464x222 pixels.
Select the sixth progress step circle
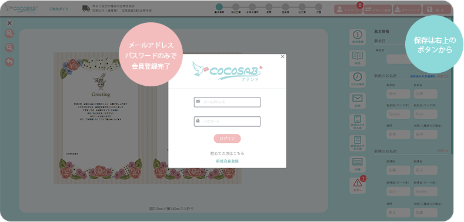302,7
